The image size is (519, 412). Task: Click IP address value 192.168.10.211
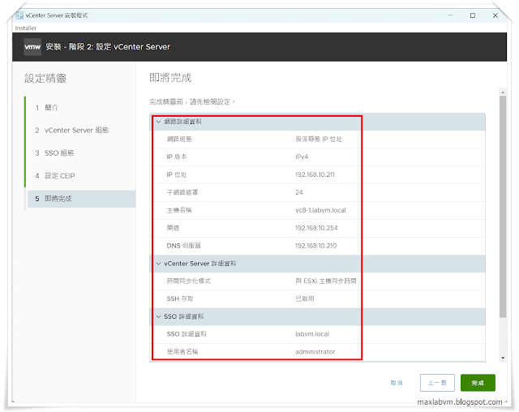point(315,174)
